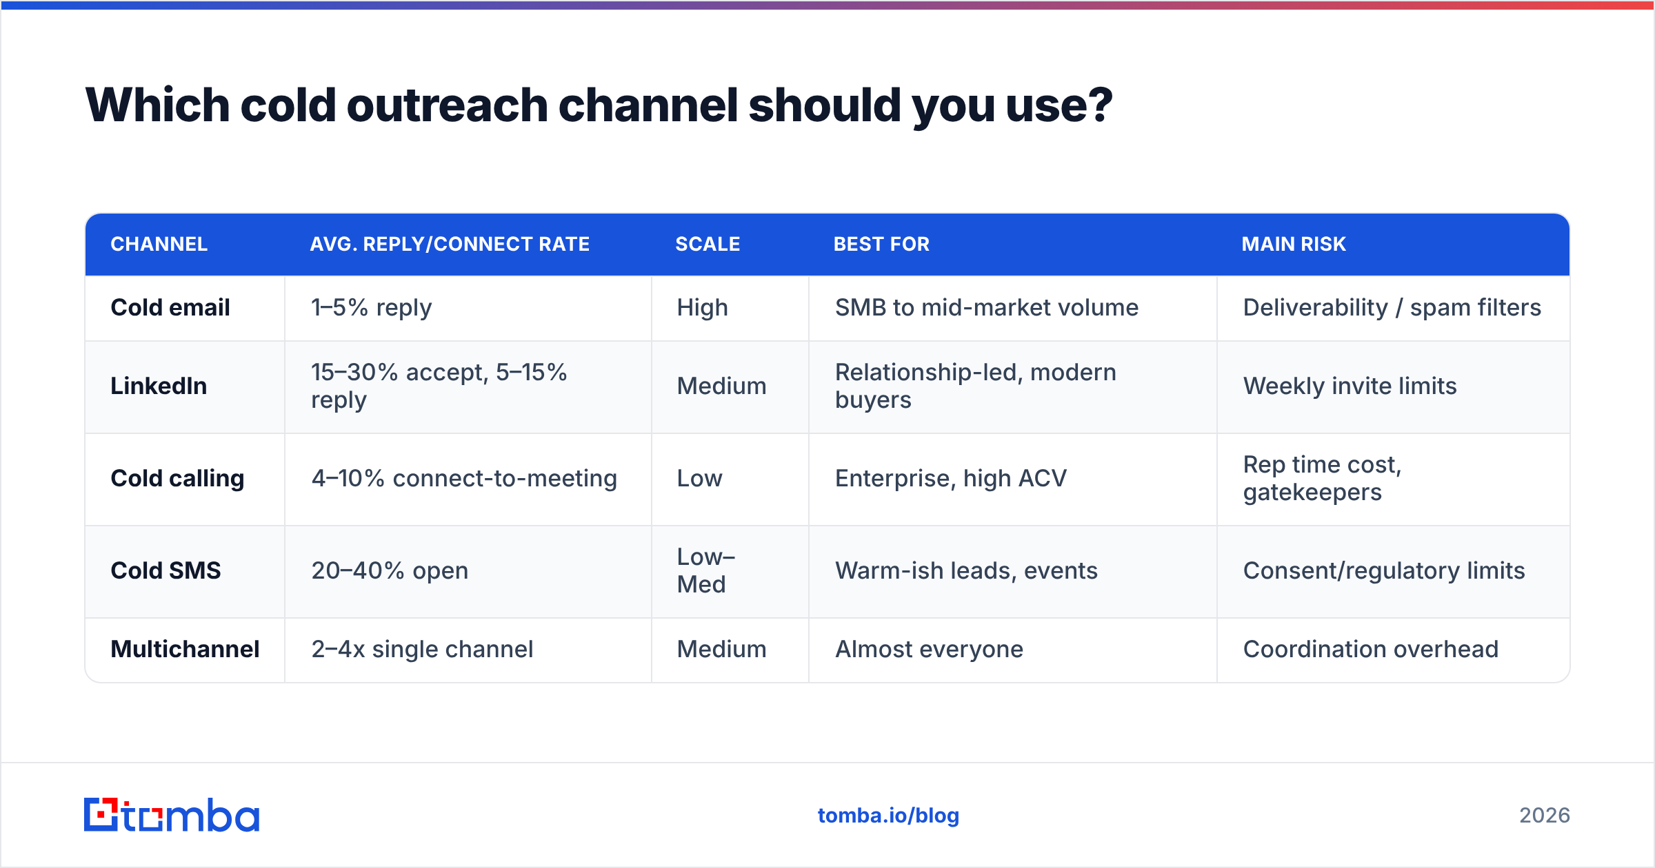Click the 'Cold calling' row label
Image resolution: width=1655 pixels, height=868 pixels.
[177, 478]
